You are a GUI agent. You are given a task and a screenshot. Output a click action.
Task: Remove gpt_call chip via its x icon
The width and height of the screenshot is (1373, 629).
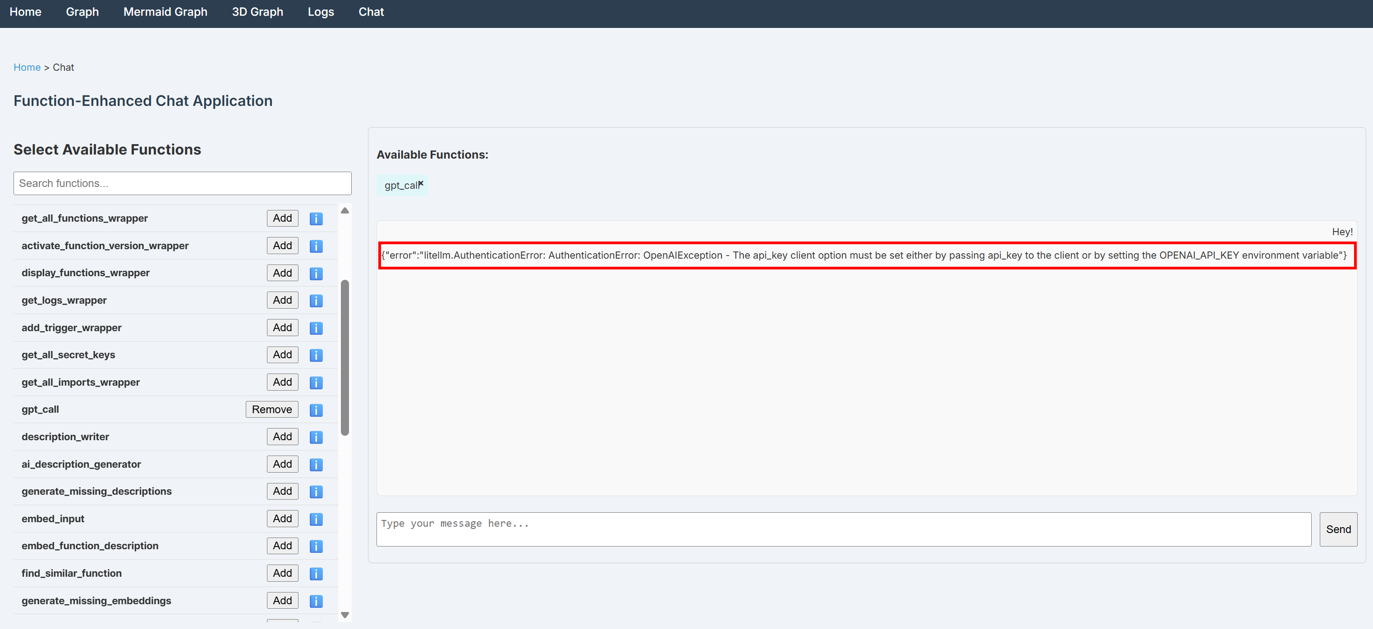click(x=421, y=182)
